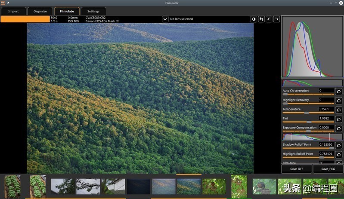Reset Auto CA correction value
This screenshot has height=199, width=344.
tap(339, 92)
